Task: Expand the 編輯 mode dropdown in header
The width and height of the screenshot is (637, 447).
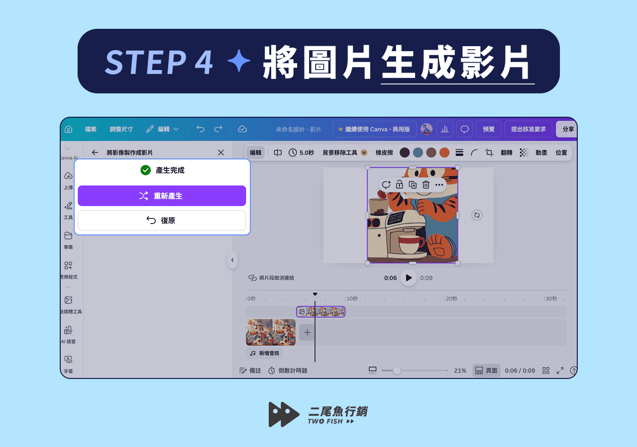Action: pos(162,129)
